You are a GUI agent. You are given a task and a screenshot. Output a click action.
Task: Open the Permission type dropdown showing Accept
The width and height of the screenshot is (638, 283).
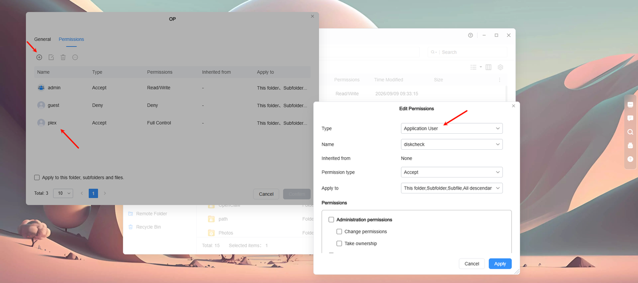tap(452, 172)
